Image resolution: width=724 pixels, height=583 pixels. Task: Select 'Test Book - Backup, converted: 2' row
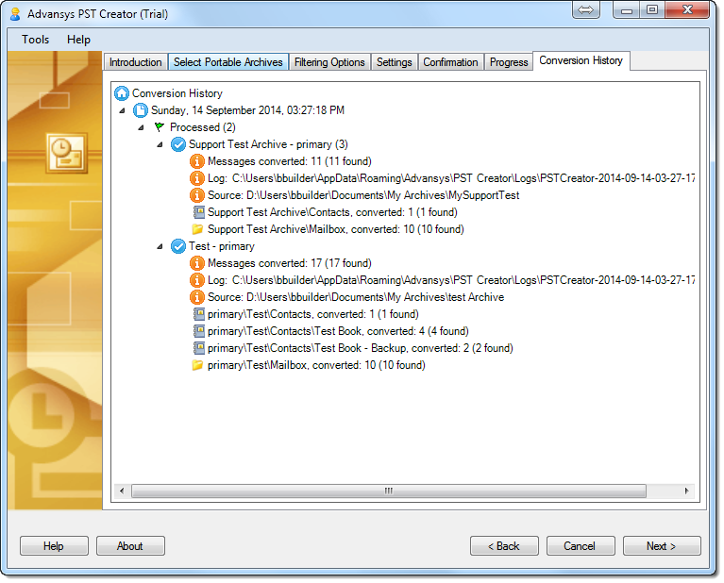361,348
